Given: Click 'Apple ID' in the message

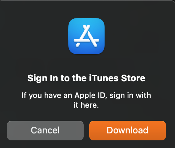Looking at the screenshot, I should coord(90,96).
